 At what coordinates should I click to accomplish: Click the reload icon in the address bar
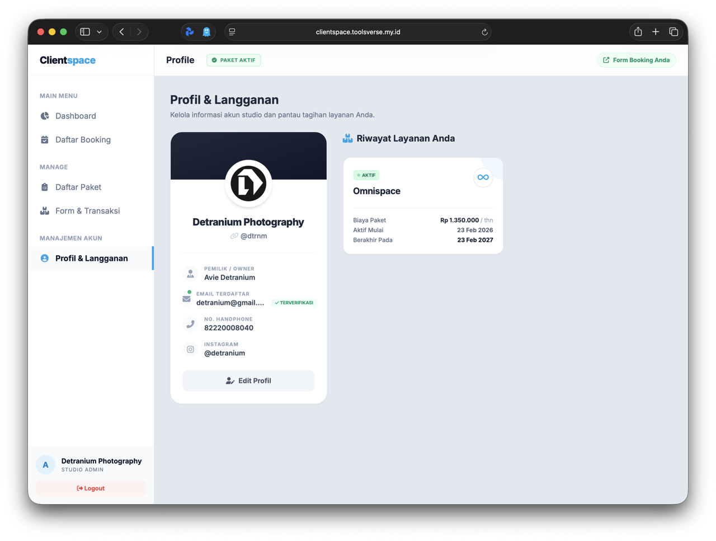click(x=484, y=32)
